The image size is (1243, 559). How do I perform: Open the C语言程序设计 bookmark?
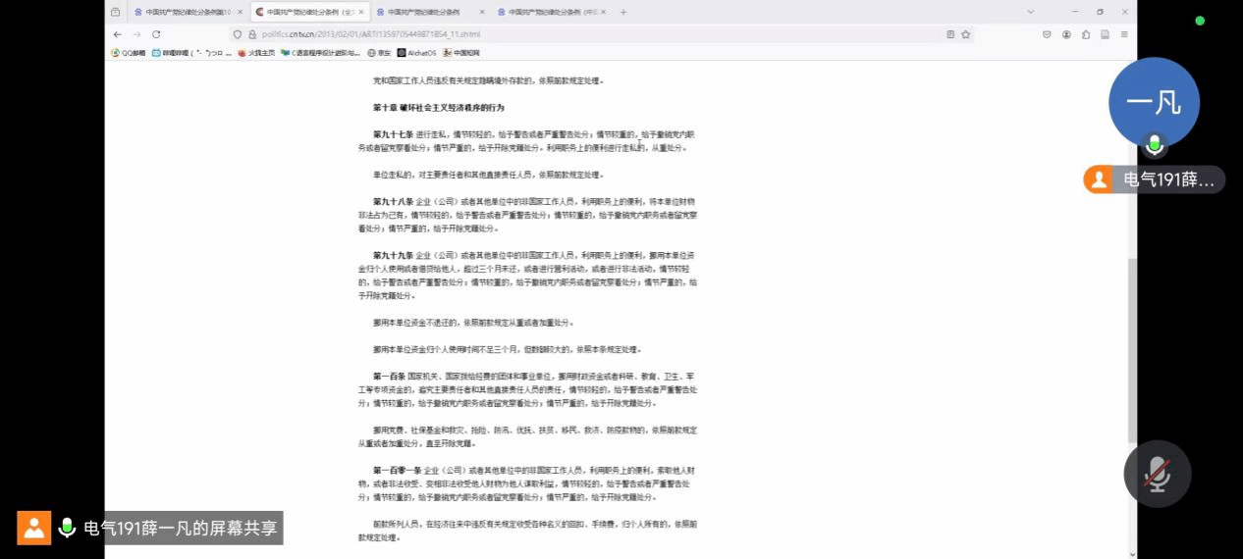coord(321,53)
